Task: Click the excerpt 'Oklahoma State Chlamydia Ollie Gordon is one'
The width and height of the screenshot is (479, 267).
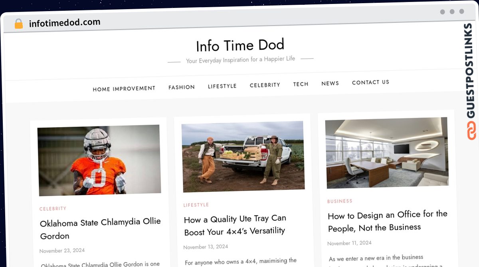Action: tap(100, 264)
